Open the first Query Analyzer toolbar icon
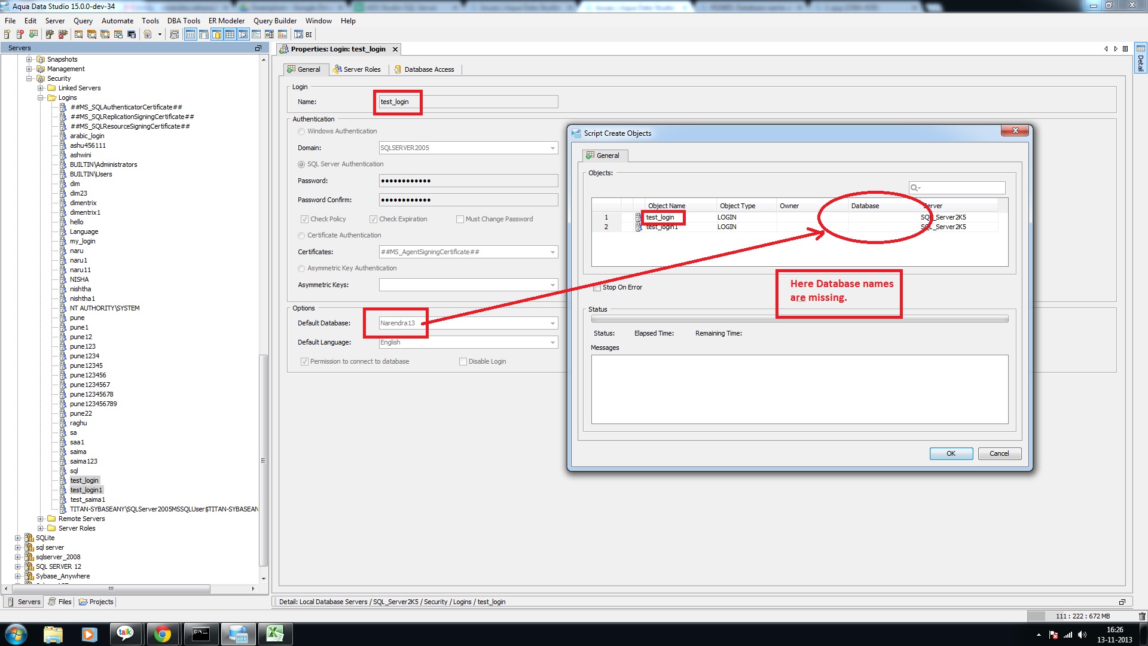The image size is (1148, 646). [x=78, y=34]
